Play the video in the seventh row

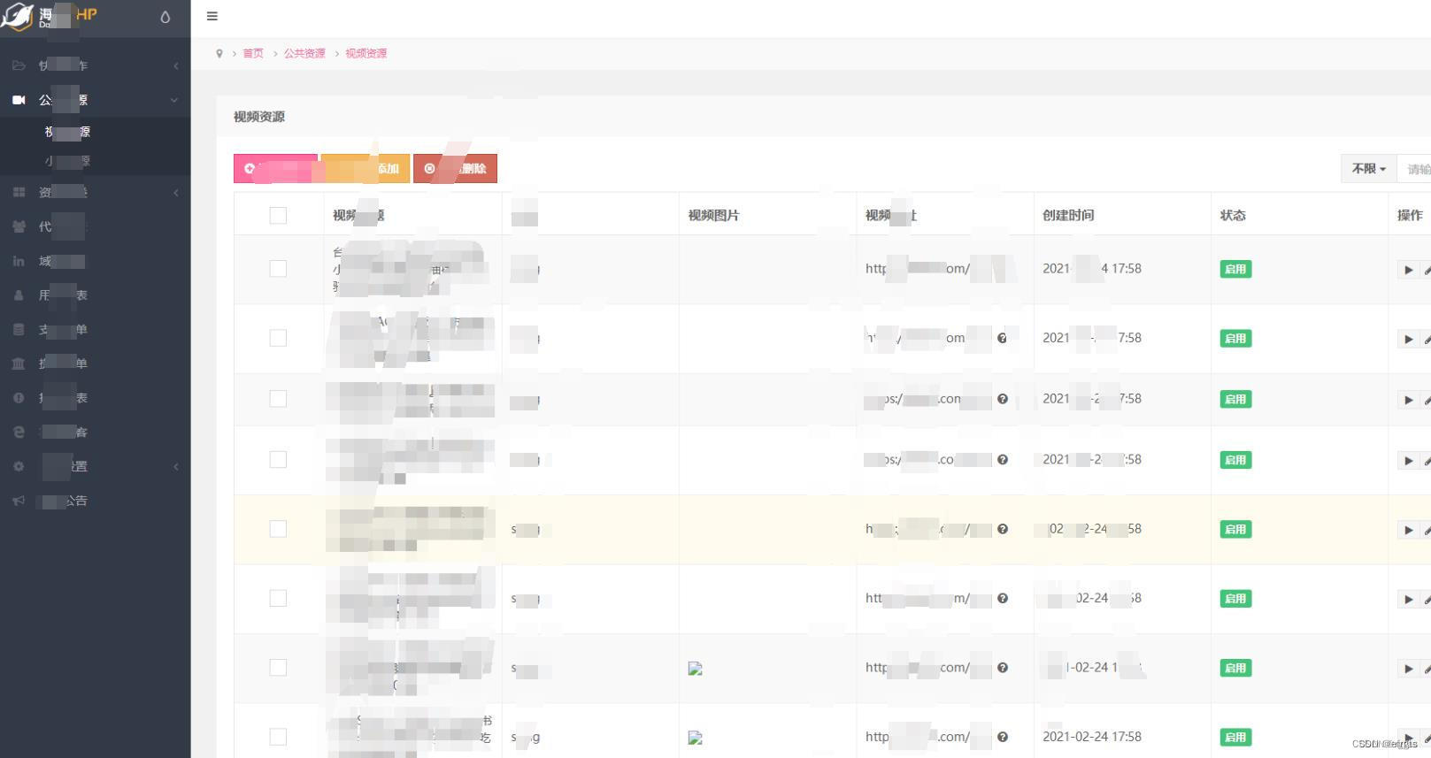coord(1408,669)
